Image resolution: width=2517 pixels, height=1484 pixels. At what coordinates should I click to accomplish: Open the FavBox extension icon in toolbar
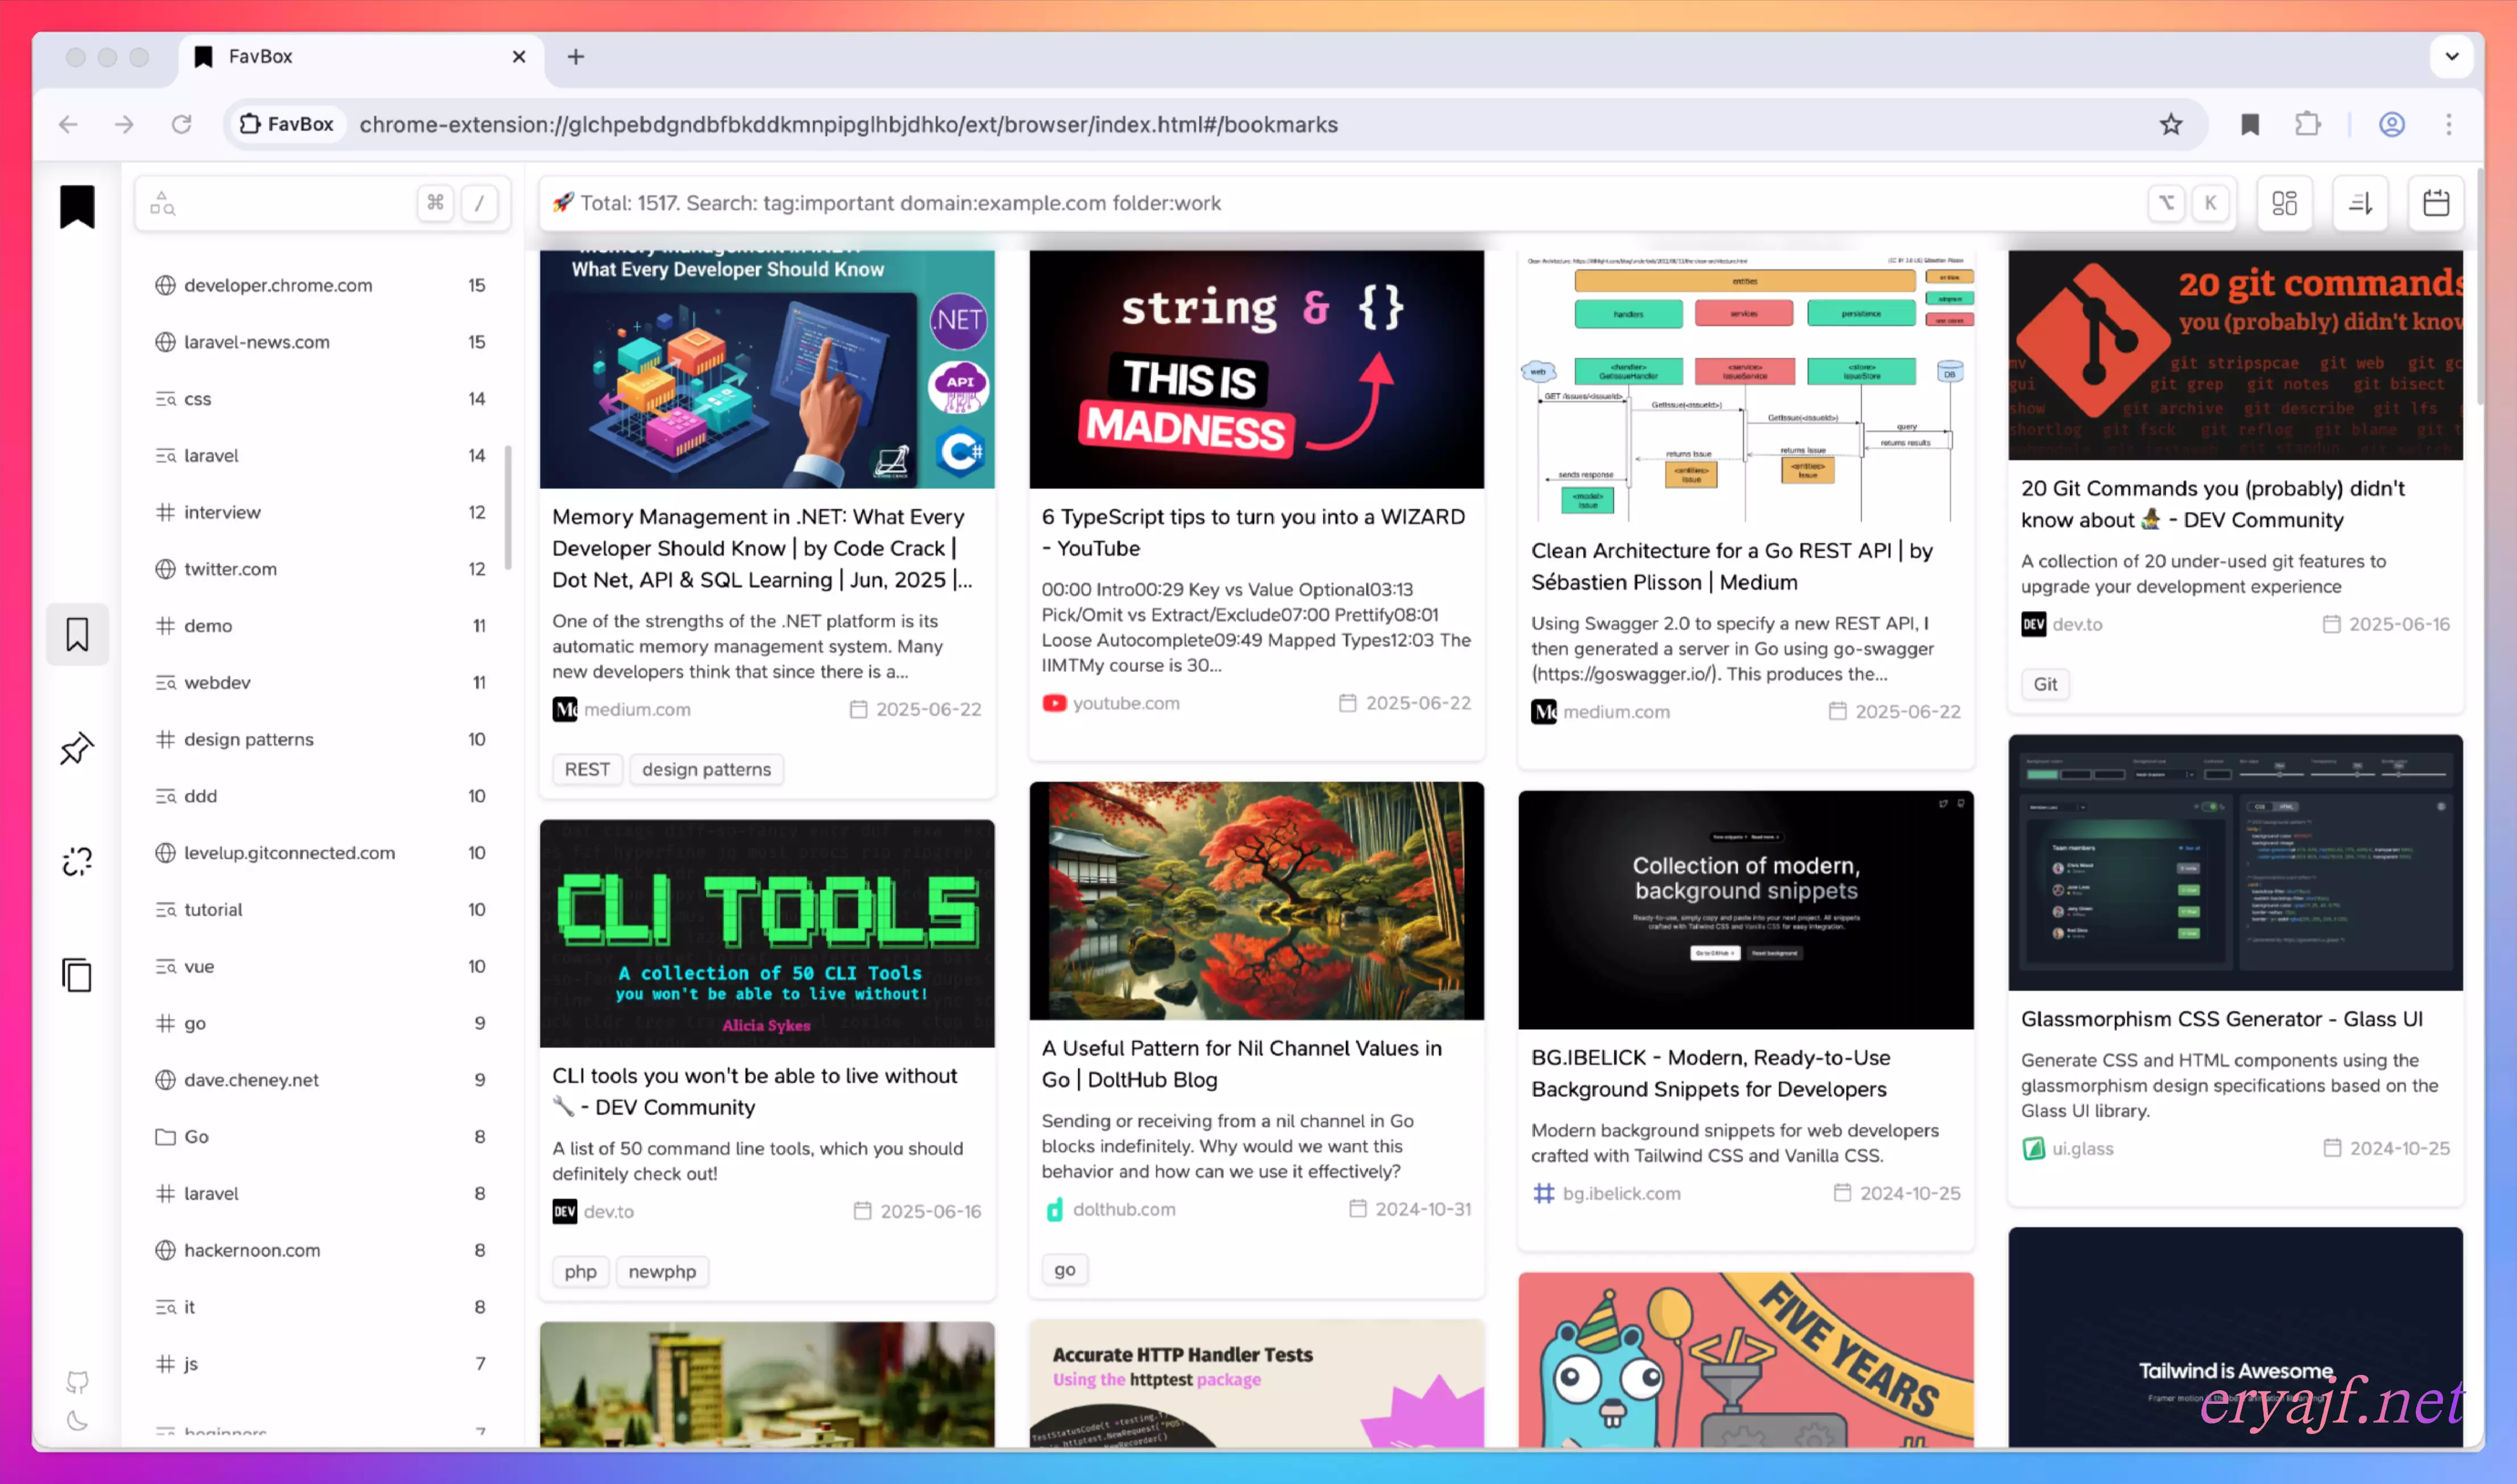(2250, 124)
